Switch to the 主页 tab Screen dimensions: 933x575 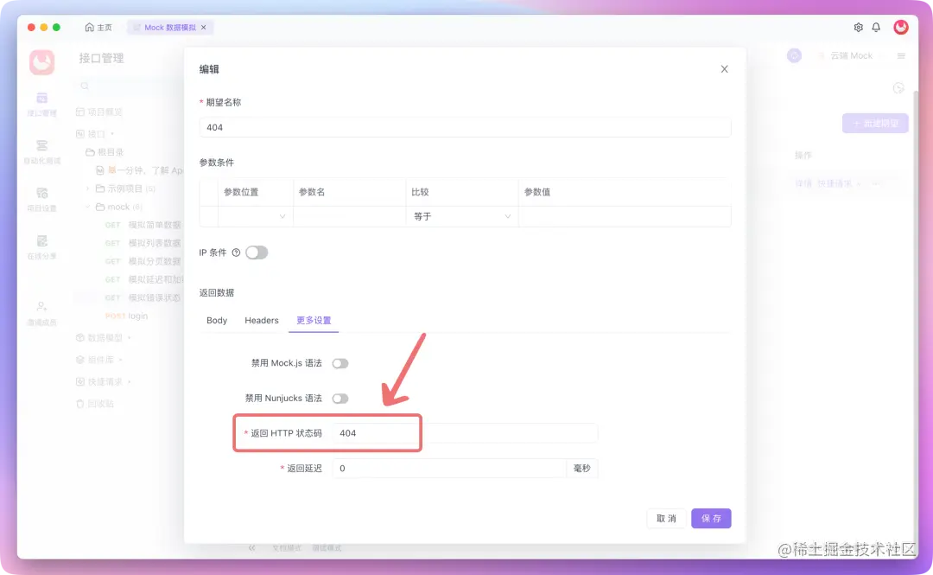coord(98,28)
